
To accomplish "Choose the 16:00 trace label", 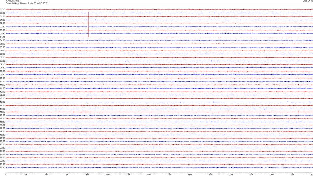I will click(x=2, y=119).
